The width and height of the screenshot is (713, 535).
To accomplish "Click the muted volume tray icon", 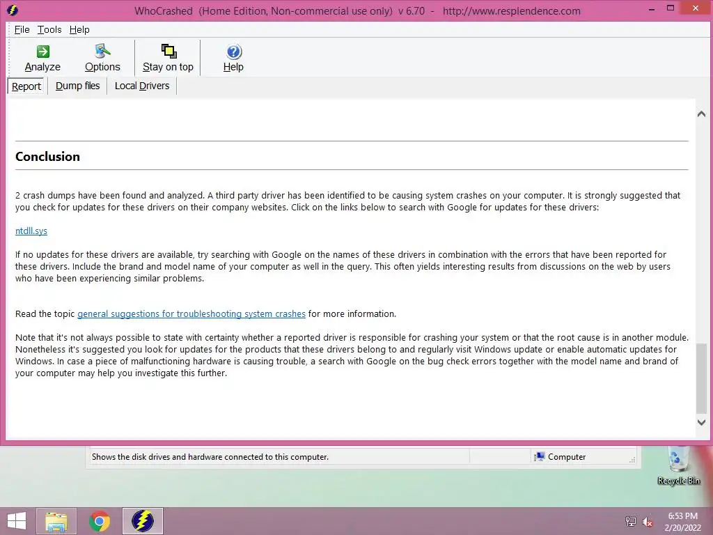I will 647,521.
